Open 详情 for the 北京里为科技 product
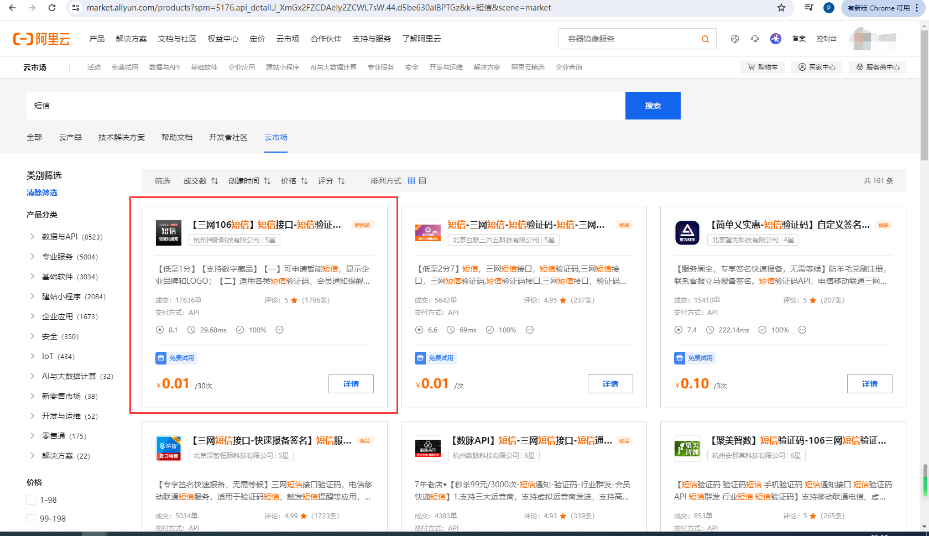 click(870, 384)
